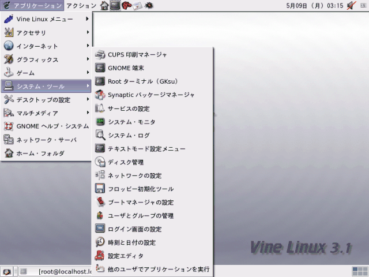The image size is (369, 277).
Task: Click the 他のユーザでアプリケーションを実行 icon
Action: 100,269
